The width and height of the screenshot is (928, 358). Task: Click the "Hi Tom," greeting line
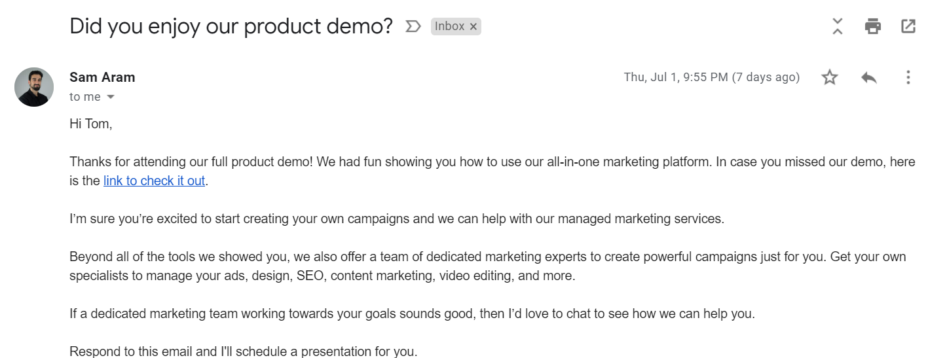(91, 124)
